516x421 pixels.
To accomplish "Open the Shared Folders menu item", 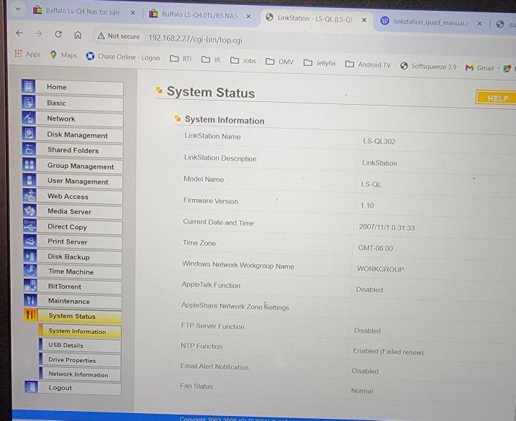I will (x=80, y=150).
